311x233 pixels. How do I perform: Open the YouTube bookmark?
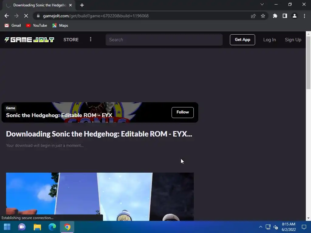(x=37, y=25)
